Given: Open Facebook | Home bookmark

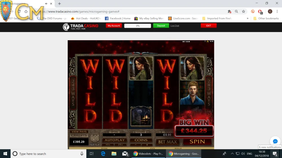Looking at the screenshot, I should (x=118, y=18).
